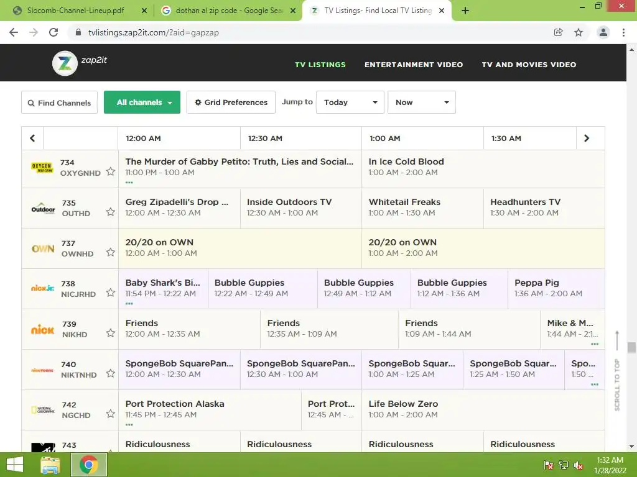The image size is (637, 477).
Task: Open the Windows Start menu
Action: (15, 465)
